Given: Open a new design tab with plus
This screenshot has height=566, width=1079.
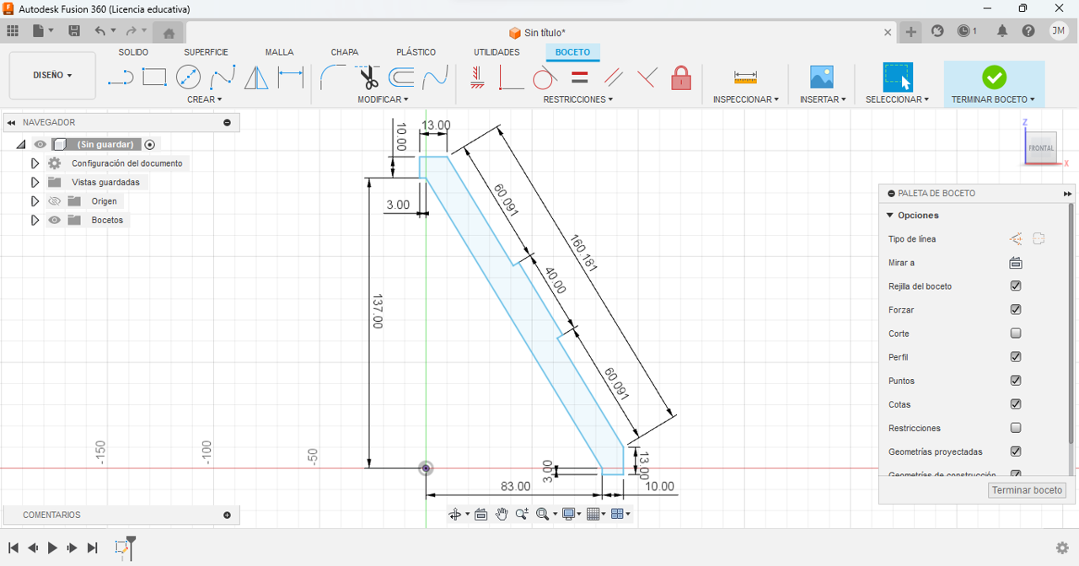Looking at the screenshot, I should click(x=911, y=32).
